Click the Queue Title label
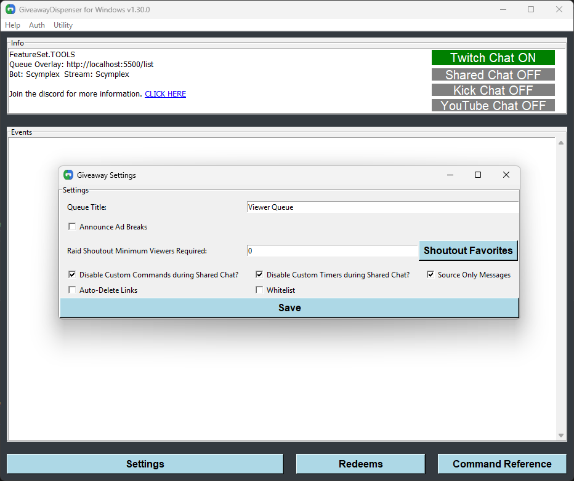The image size is (574, 481). point(87,207)
